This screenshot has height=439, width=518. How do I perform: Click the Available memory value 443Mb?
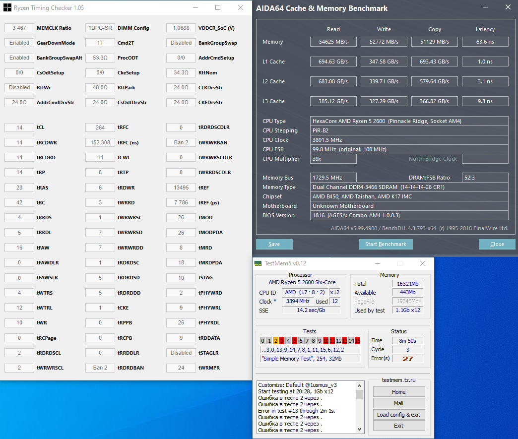pyautogui.click(x=408, y=292)
